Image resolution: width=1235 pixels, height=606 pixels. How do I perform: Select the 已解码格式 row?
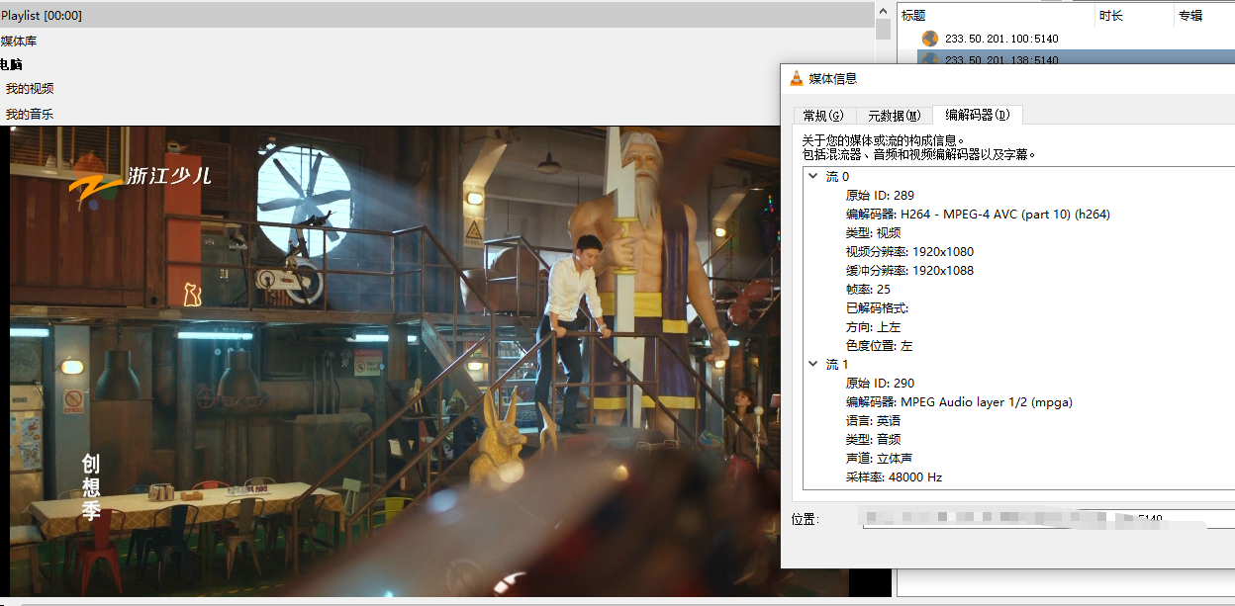[877, 307]
